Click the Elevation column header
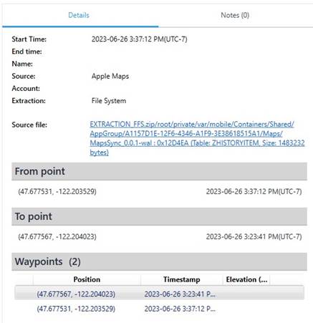This screenshot has width=313, height=323. [x=246, y=279]
